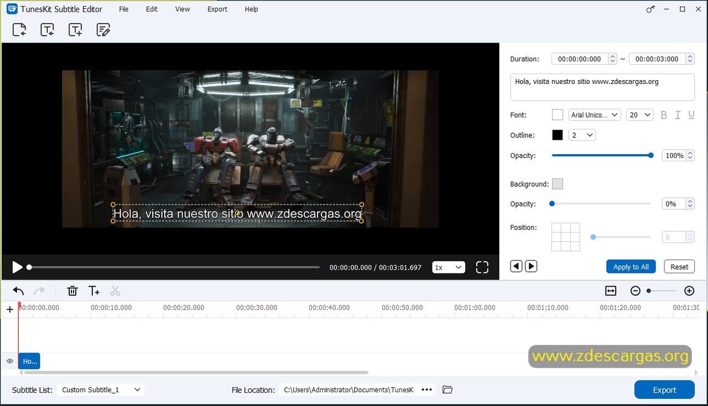
Task: Open the View menu
Action: coord(183,9)
